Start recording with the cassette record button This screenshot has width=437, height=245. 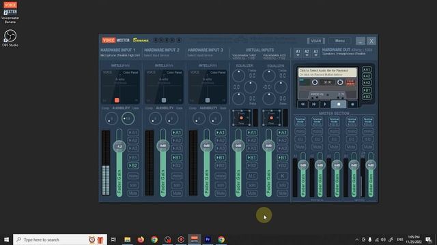pyautogui.click(x=352, y=104)
